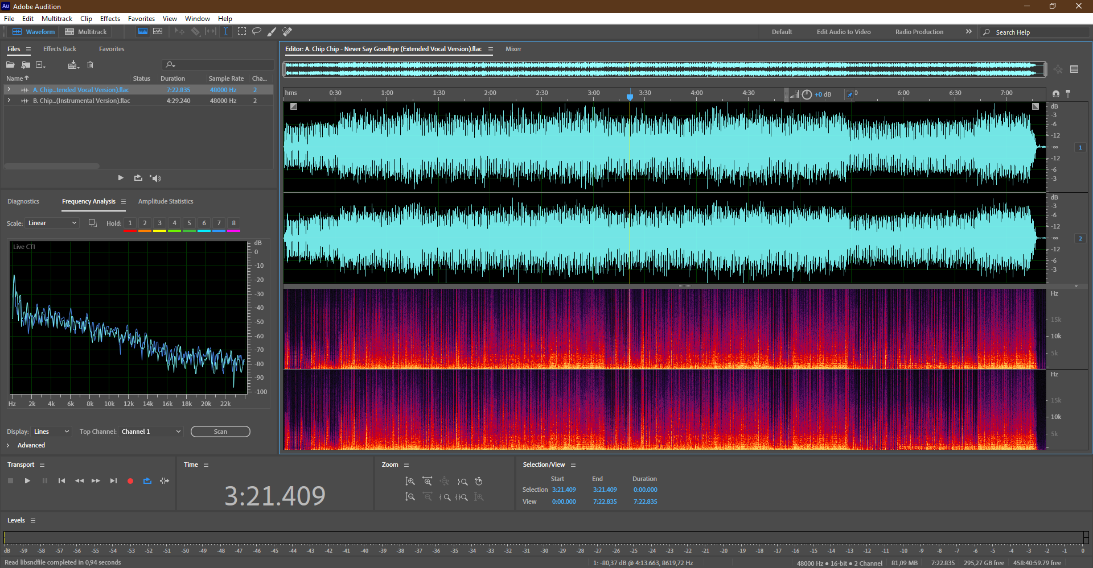Open the Scale dropdown set to Linear

52,223
